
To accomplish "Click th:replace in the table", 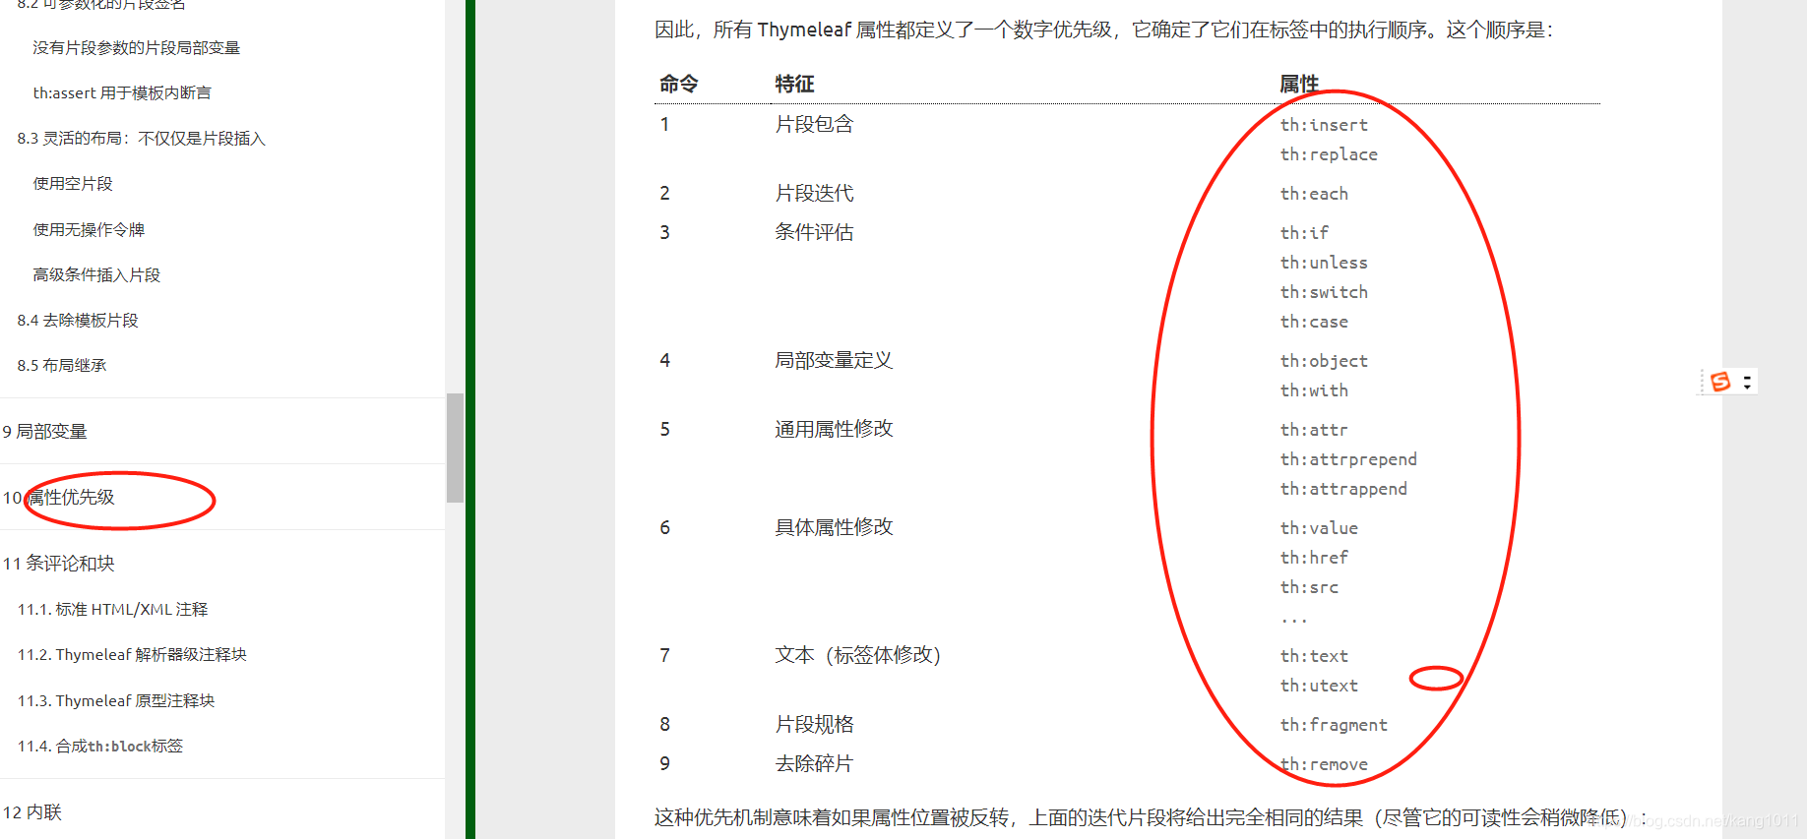I will [1329, 154].
